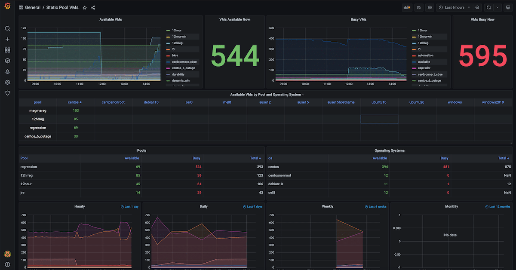
Task: Expand the Available VMs by Pool and Operating System menu
Action: 267,95
